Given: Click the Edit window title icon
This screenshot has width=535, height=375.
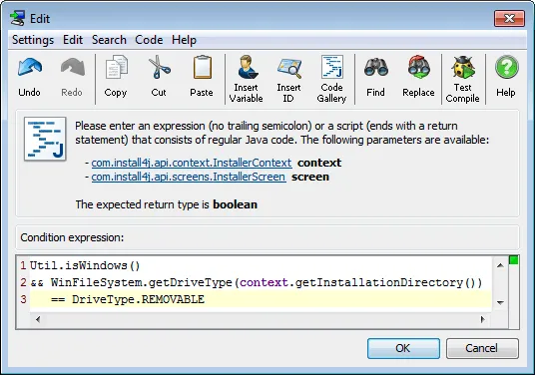Looking at the screenshot, I should [17, 18].
